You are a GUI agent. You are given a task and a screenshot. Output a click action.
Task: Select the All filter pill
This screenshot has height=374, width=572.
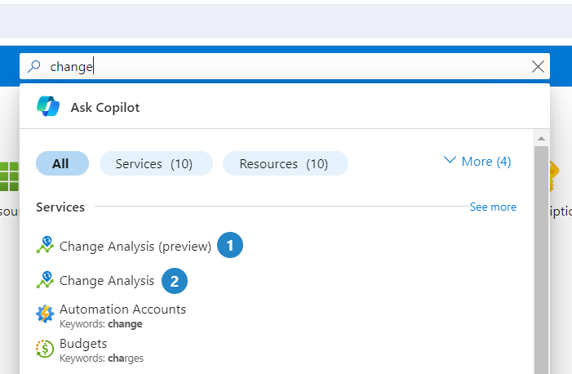[62, 163]
